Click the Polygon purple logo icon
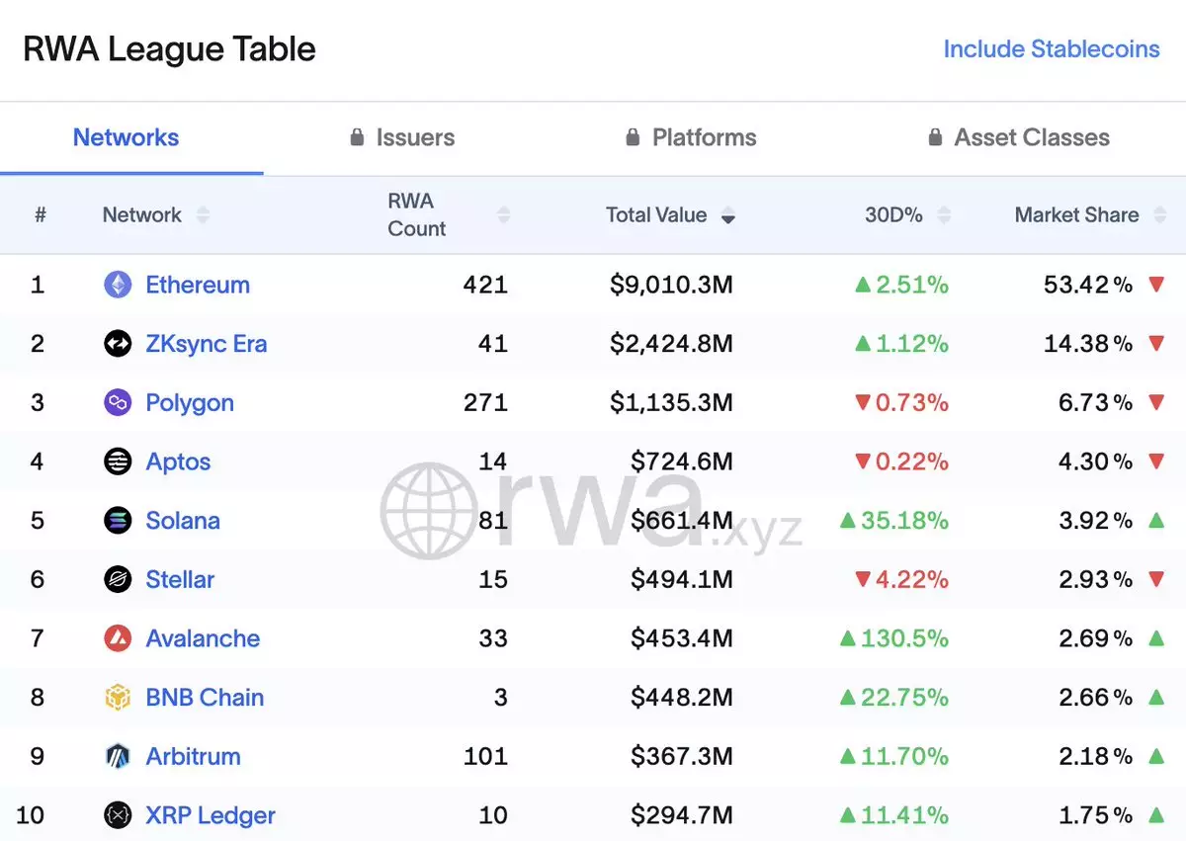 [118, 402]
